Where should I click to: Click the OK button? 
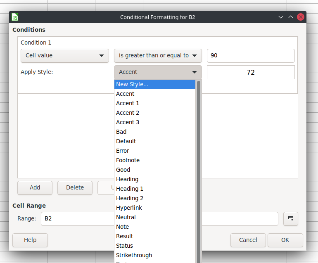point(285,240)
